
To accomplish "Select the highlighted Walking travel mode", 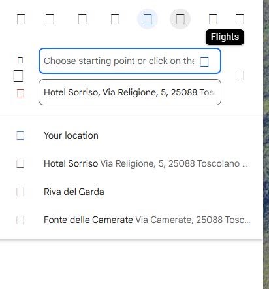I will 148,19.
